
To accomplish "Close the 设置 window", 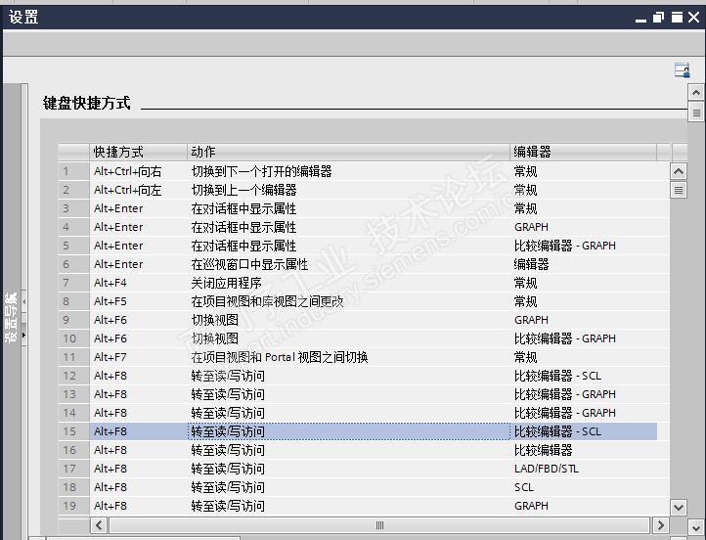I will click(694, 17).
